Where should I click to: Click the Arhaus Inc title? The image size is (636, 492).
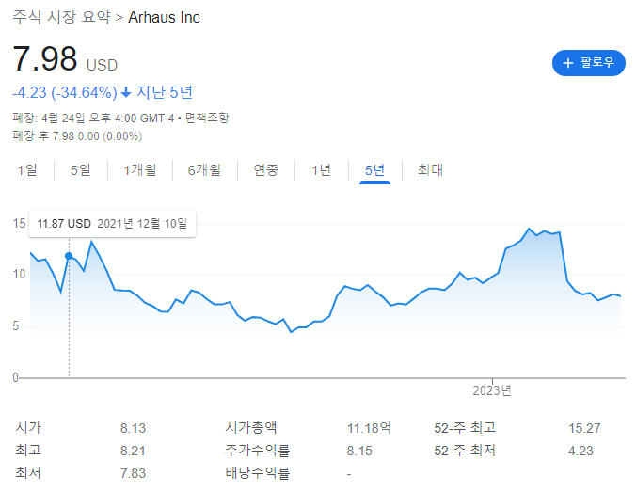164,18
